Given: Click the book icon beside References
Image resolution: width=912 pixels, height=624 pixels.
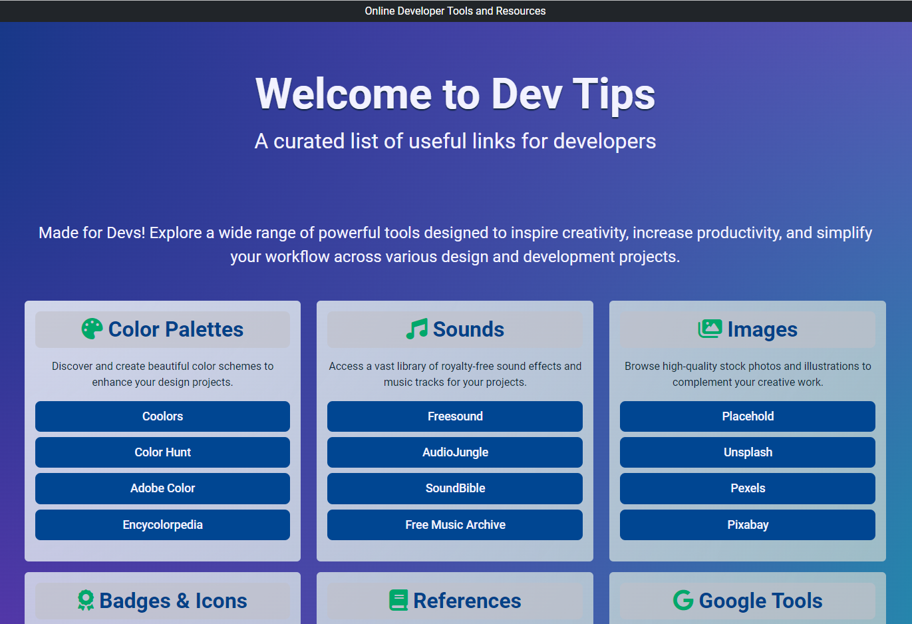Looking at the screenshot, I should (398, 600).
